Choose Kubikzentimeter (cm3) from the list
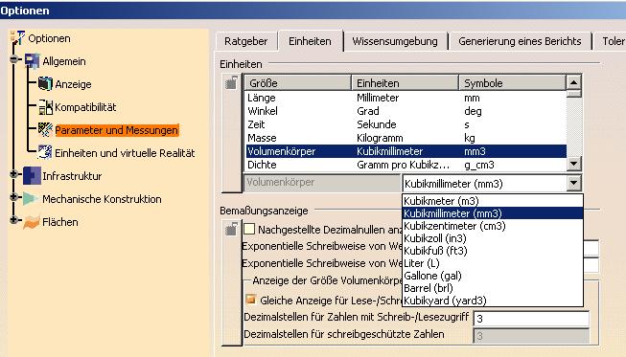The height and width of the screenshot is (357, 626). coord(493,226)
